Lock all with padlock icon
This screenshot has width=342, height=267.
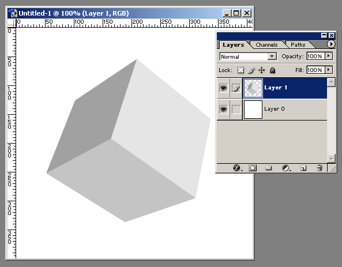272,70
